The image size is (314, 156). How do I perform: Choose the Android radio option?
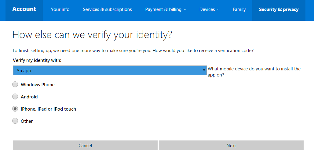tap(15, 97)
